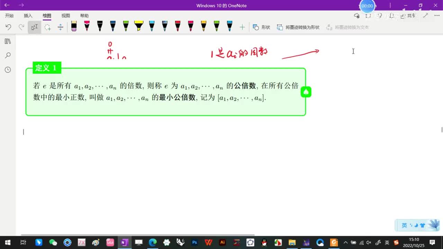Click the horizontal scrollbar at page bottom
This screenshot has height=249, width=443.
click(138, 235)
